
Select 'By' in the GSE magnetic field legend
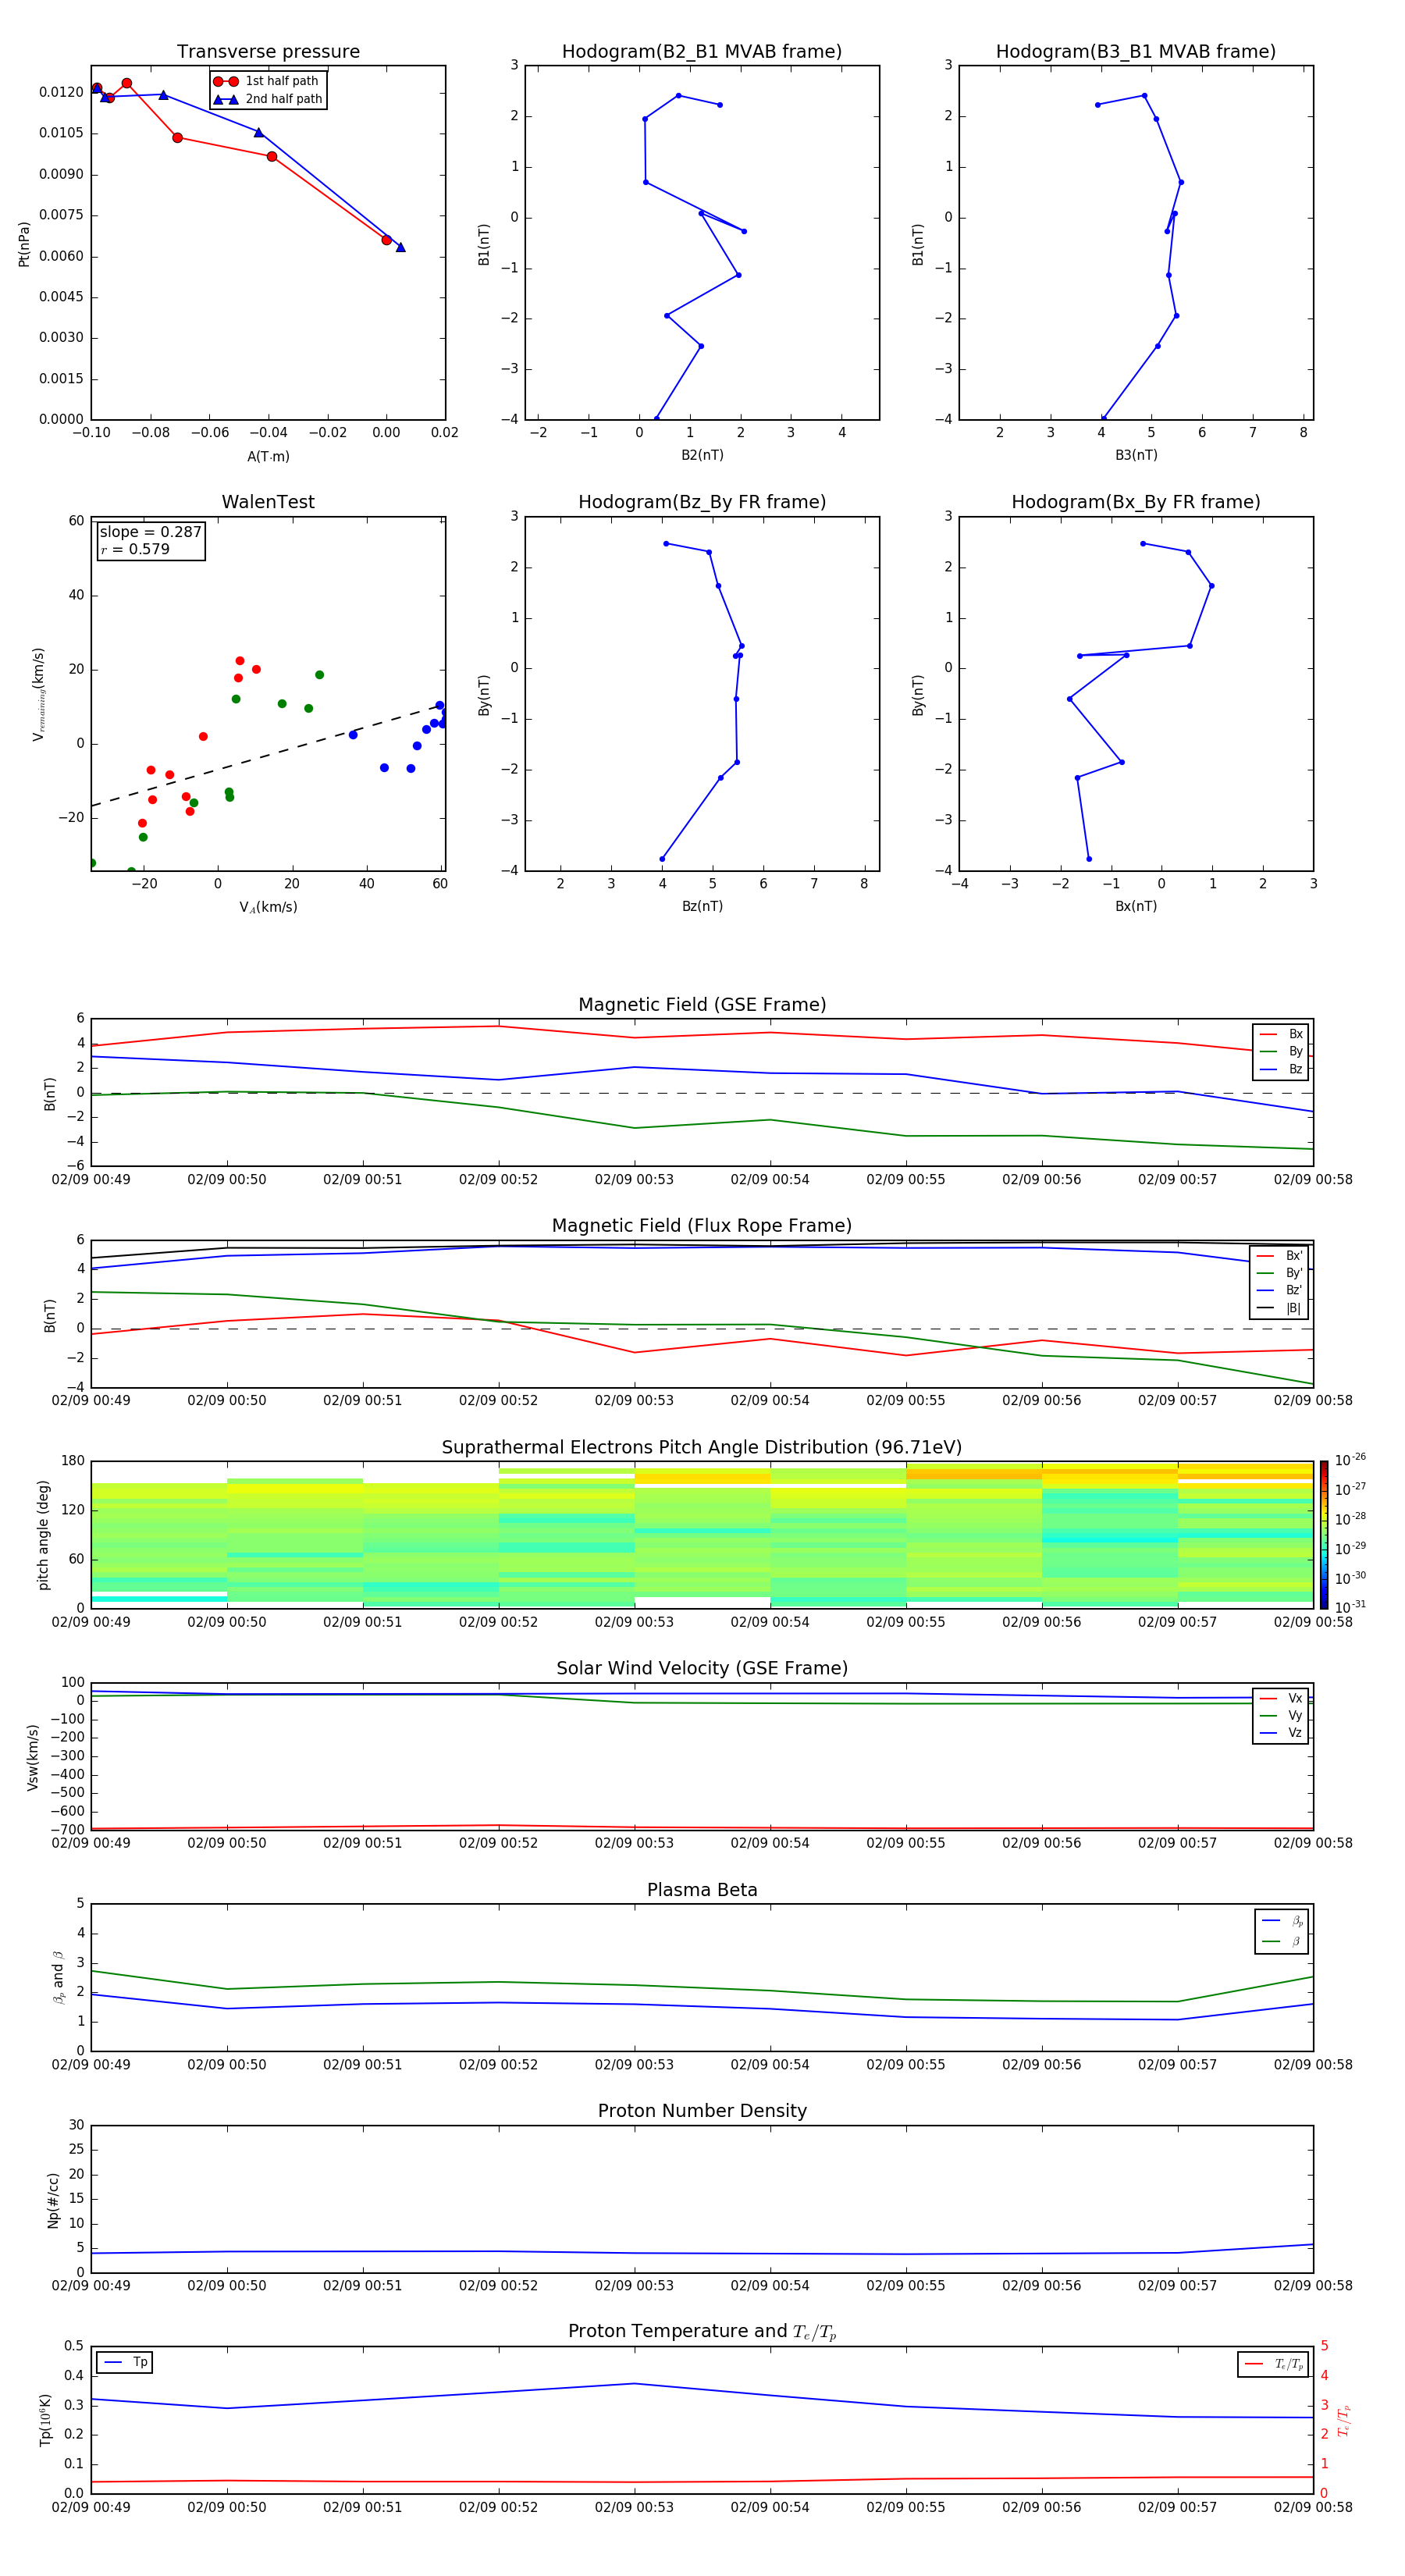(x=1281, y=1051)
